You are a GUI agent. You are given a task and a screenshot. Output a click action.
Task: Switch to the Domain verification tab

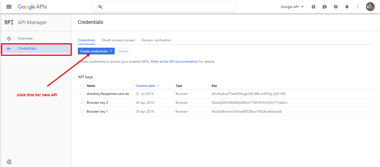point(156,40)
